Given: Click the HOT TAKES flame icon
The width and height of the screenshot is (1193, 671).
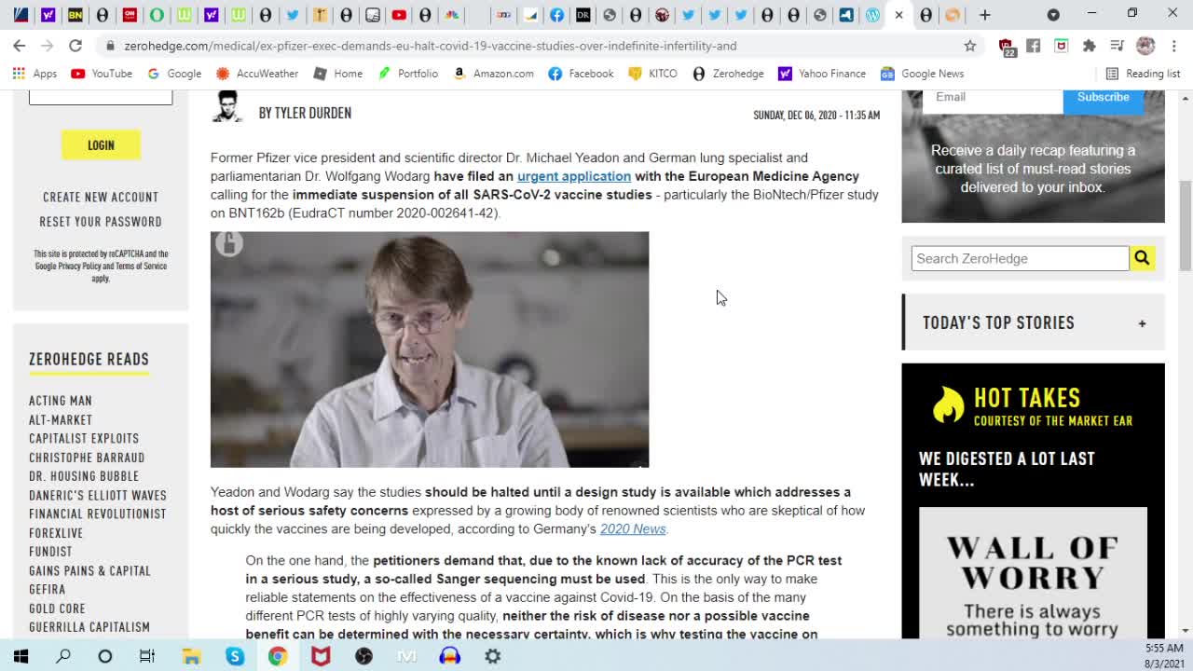Looking at the screenshot, I should point(948,405).
